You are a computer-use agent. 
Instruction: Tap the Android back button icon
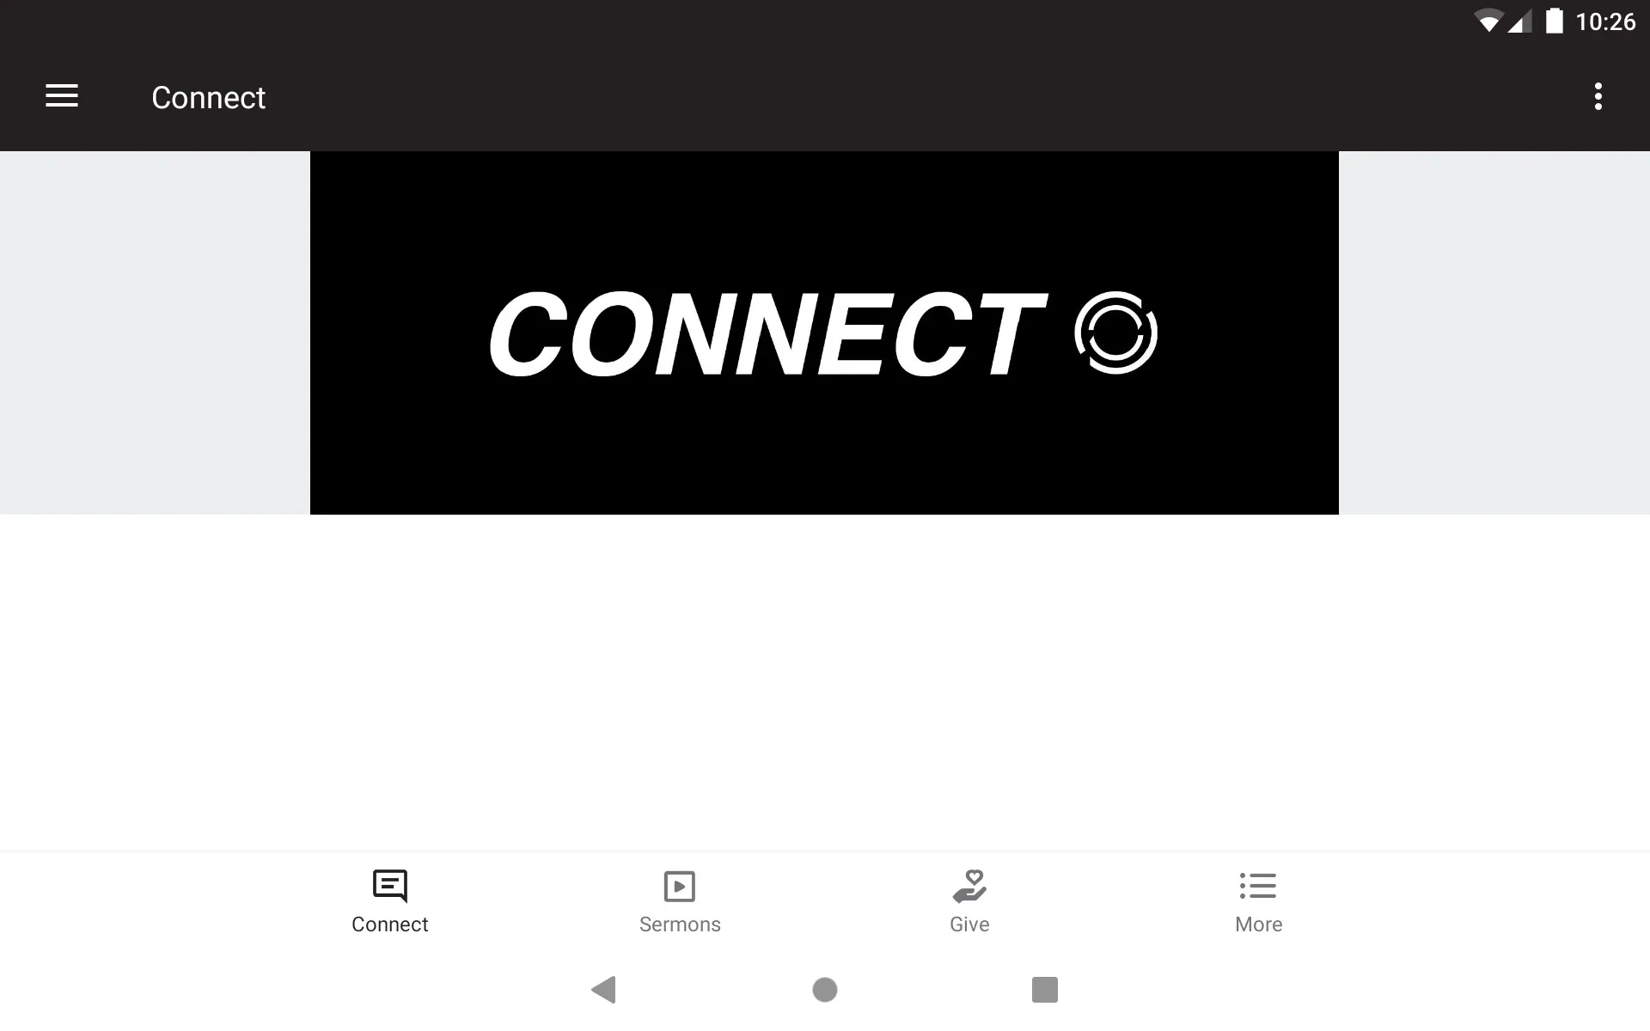(x=605, y=990)
